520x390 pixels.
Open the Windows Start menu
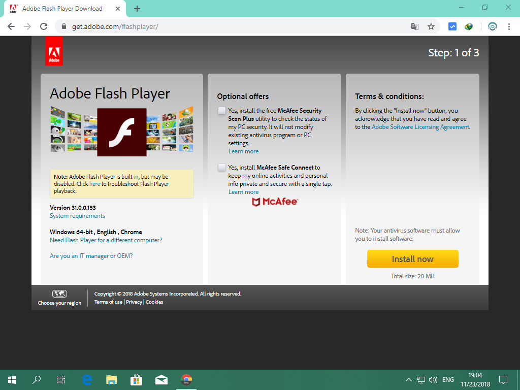click(12, 380)
